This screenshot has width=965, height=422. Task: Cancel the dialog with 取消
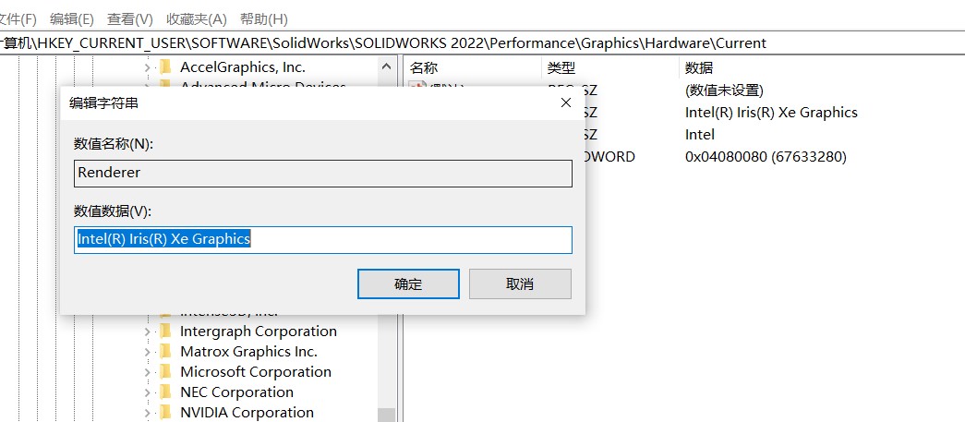(520, 283)
